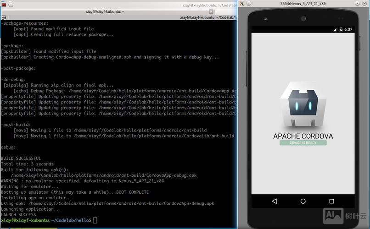This screenshot has width=370, height=229.
Task: Tap the green 'DEVICE IS READY' label
Action: (303, 143)
